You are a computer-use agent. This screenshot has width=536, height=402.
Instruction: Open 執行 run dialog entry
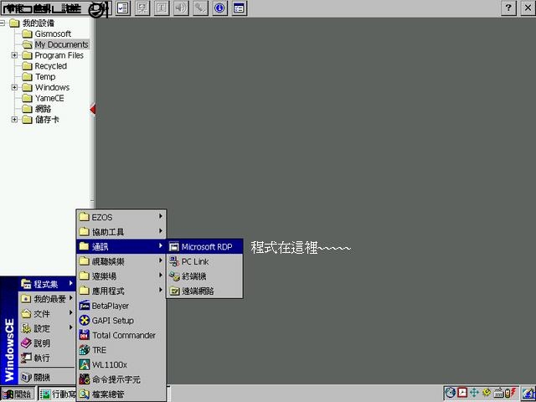[x=47, y=358]
